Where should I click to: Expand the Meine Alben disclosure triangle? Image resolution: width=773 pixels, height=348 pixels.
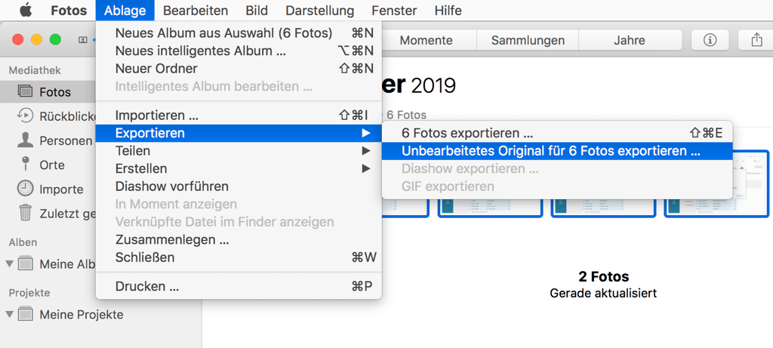coord(9,264)
